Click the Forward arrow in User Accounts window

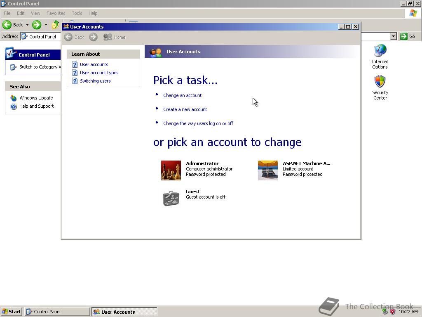coord(93,37)
